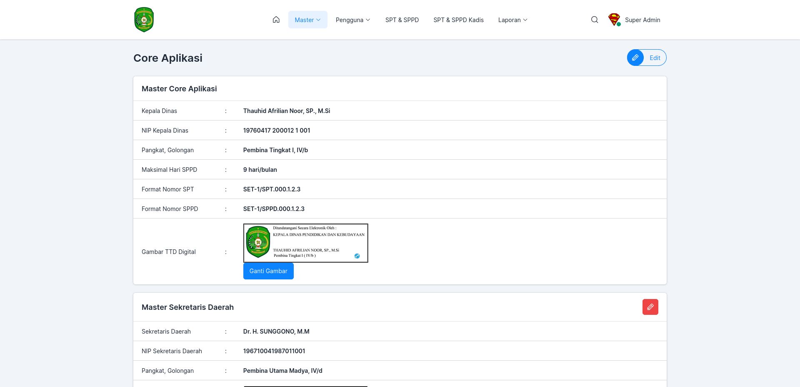This screenshot has height=387, width=800.
Task: Expand the Master dropdown menu
Action: 307,20
